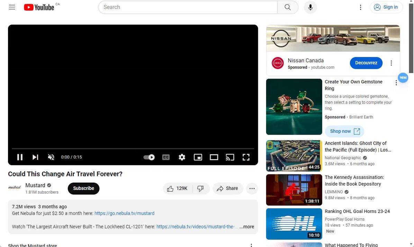Play the Kennedy Assassination thumbnail
414x247 pixels.
(294, 190)
